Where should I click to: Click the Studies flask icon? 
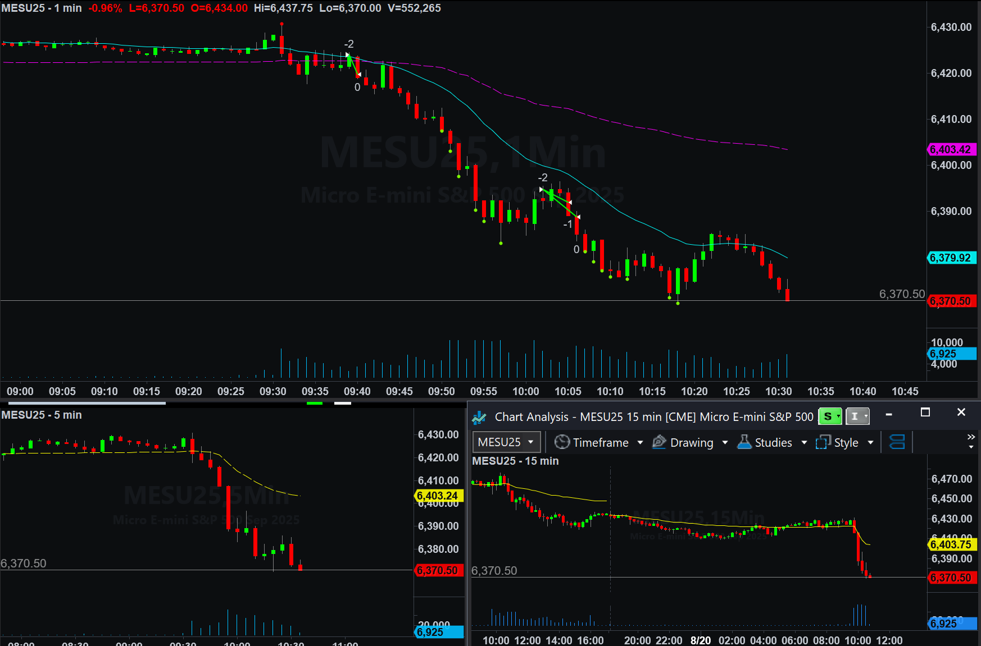tap(744, 442)
